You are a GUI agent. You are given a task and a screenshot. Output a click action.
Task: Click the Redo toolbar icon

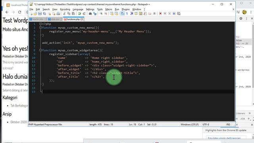pos(84,14)
